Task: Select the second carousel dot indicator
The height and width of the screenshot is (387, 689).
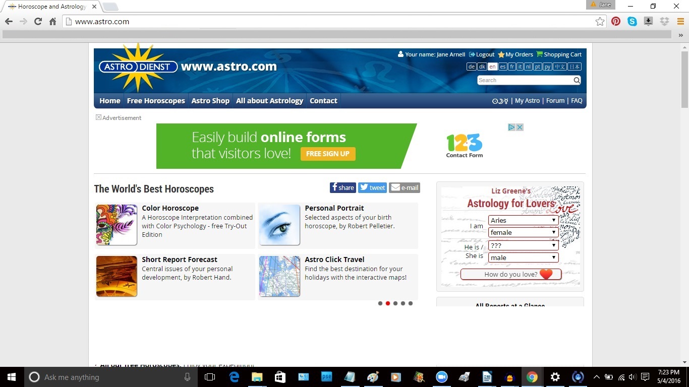Action: point(388,303)
